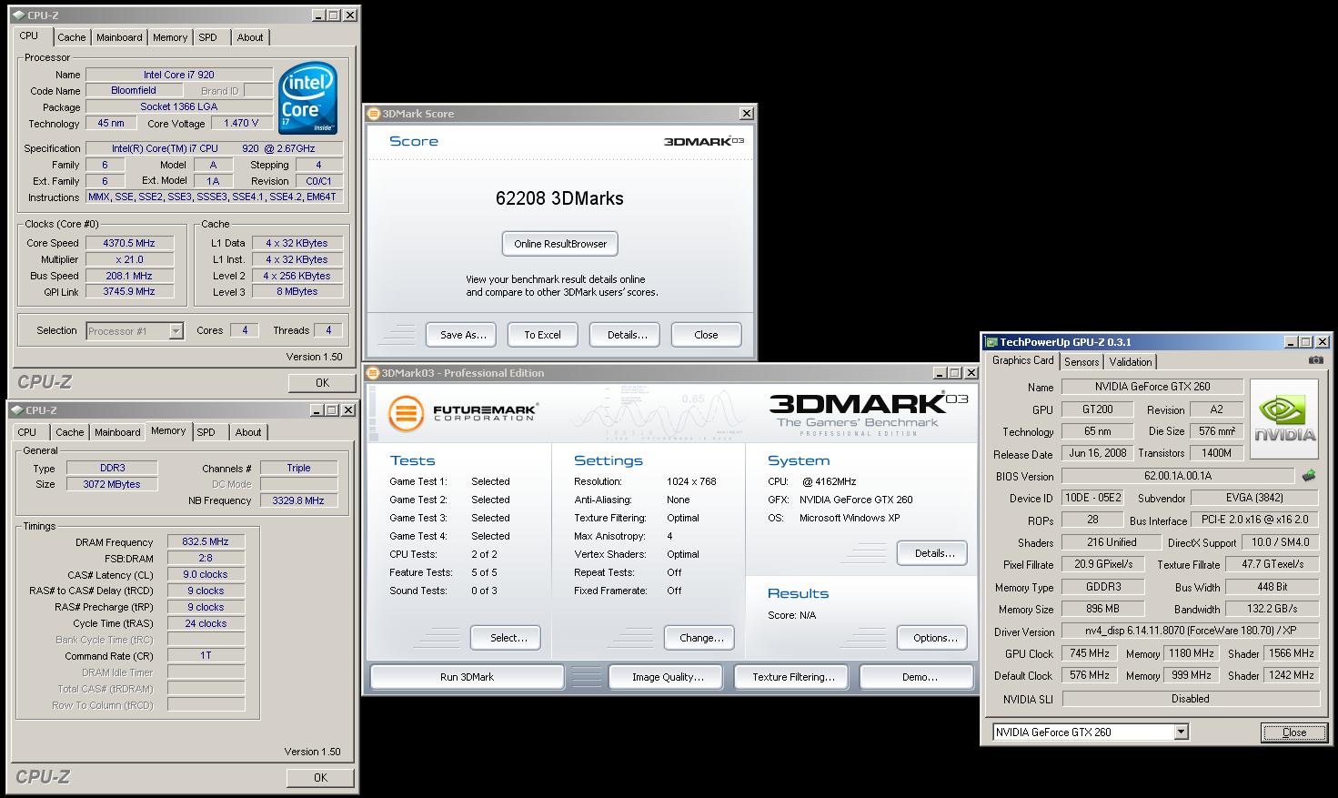Image resolution: width=1338 pixels, height=798 pixels.
Task: Click the Level 3 8 MBytes cache value
Action: pyautogui.click(x=297, y=292)
